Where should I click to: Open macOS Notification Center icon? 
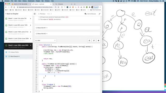pos(163,1)
